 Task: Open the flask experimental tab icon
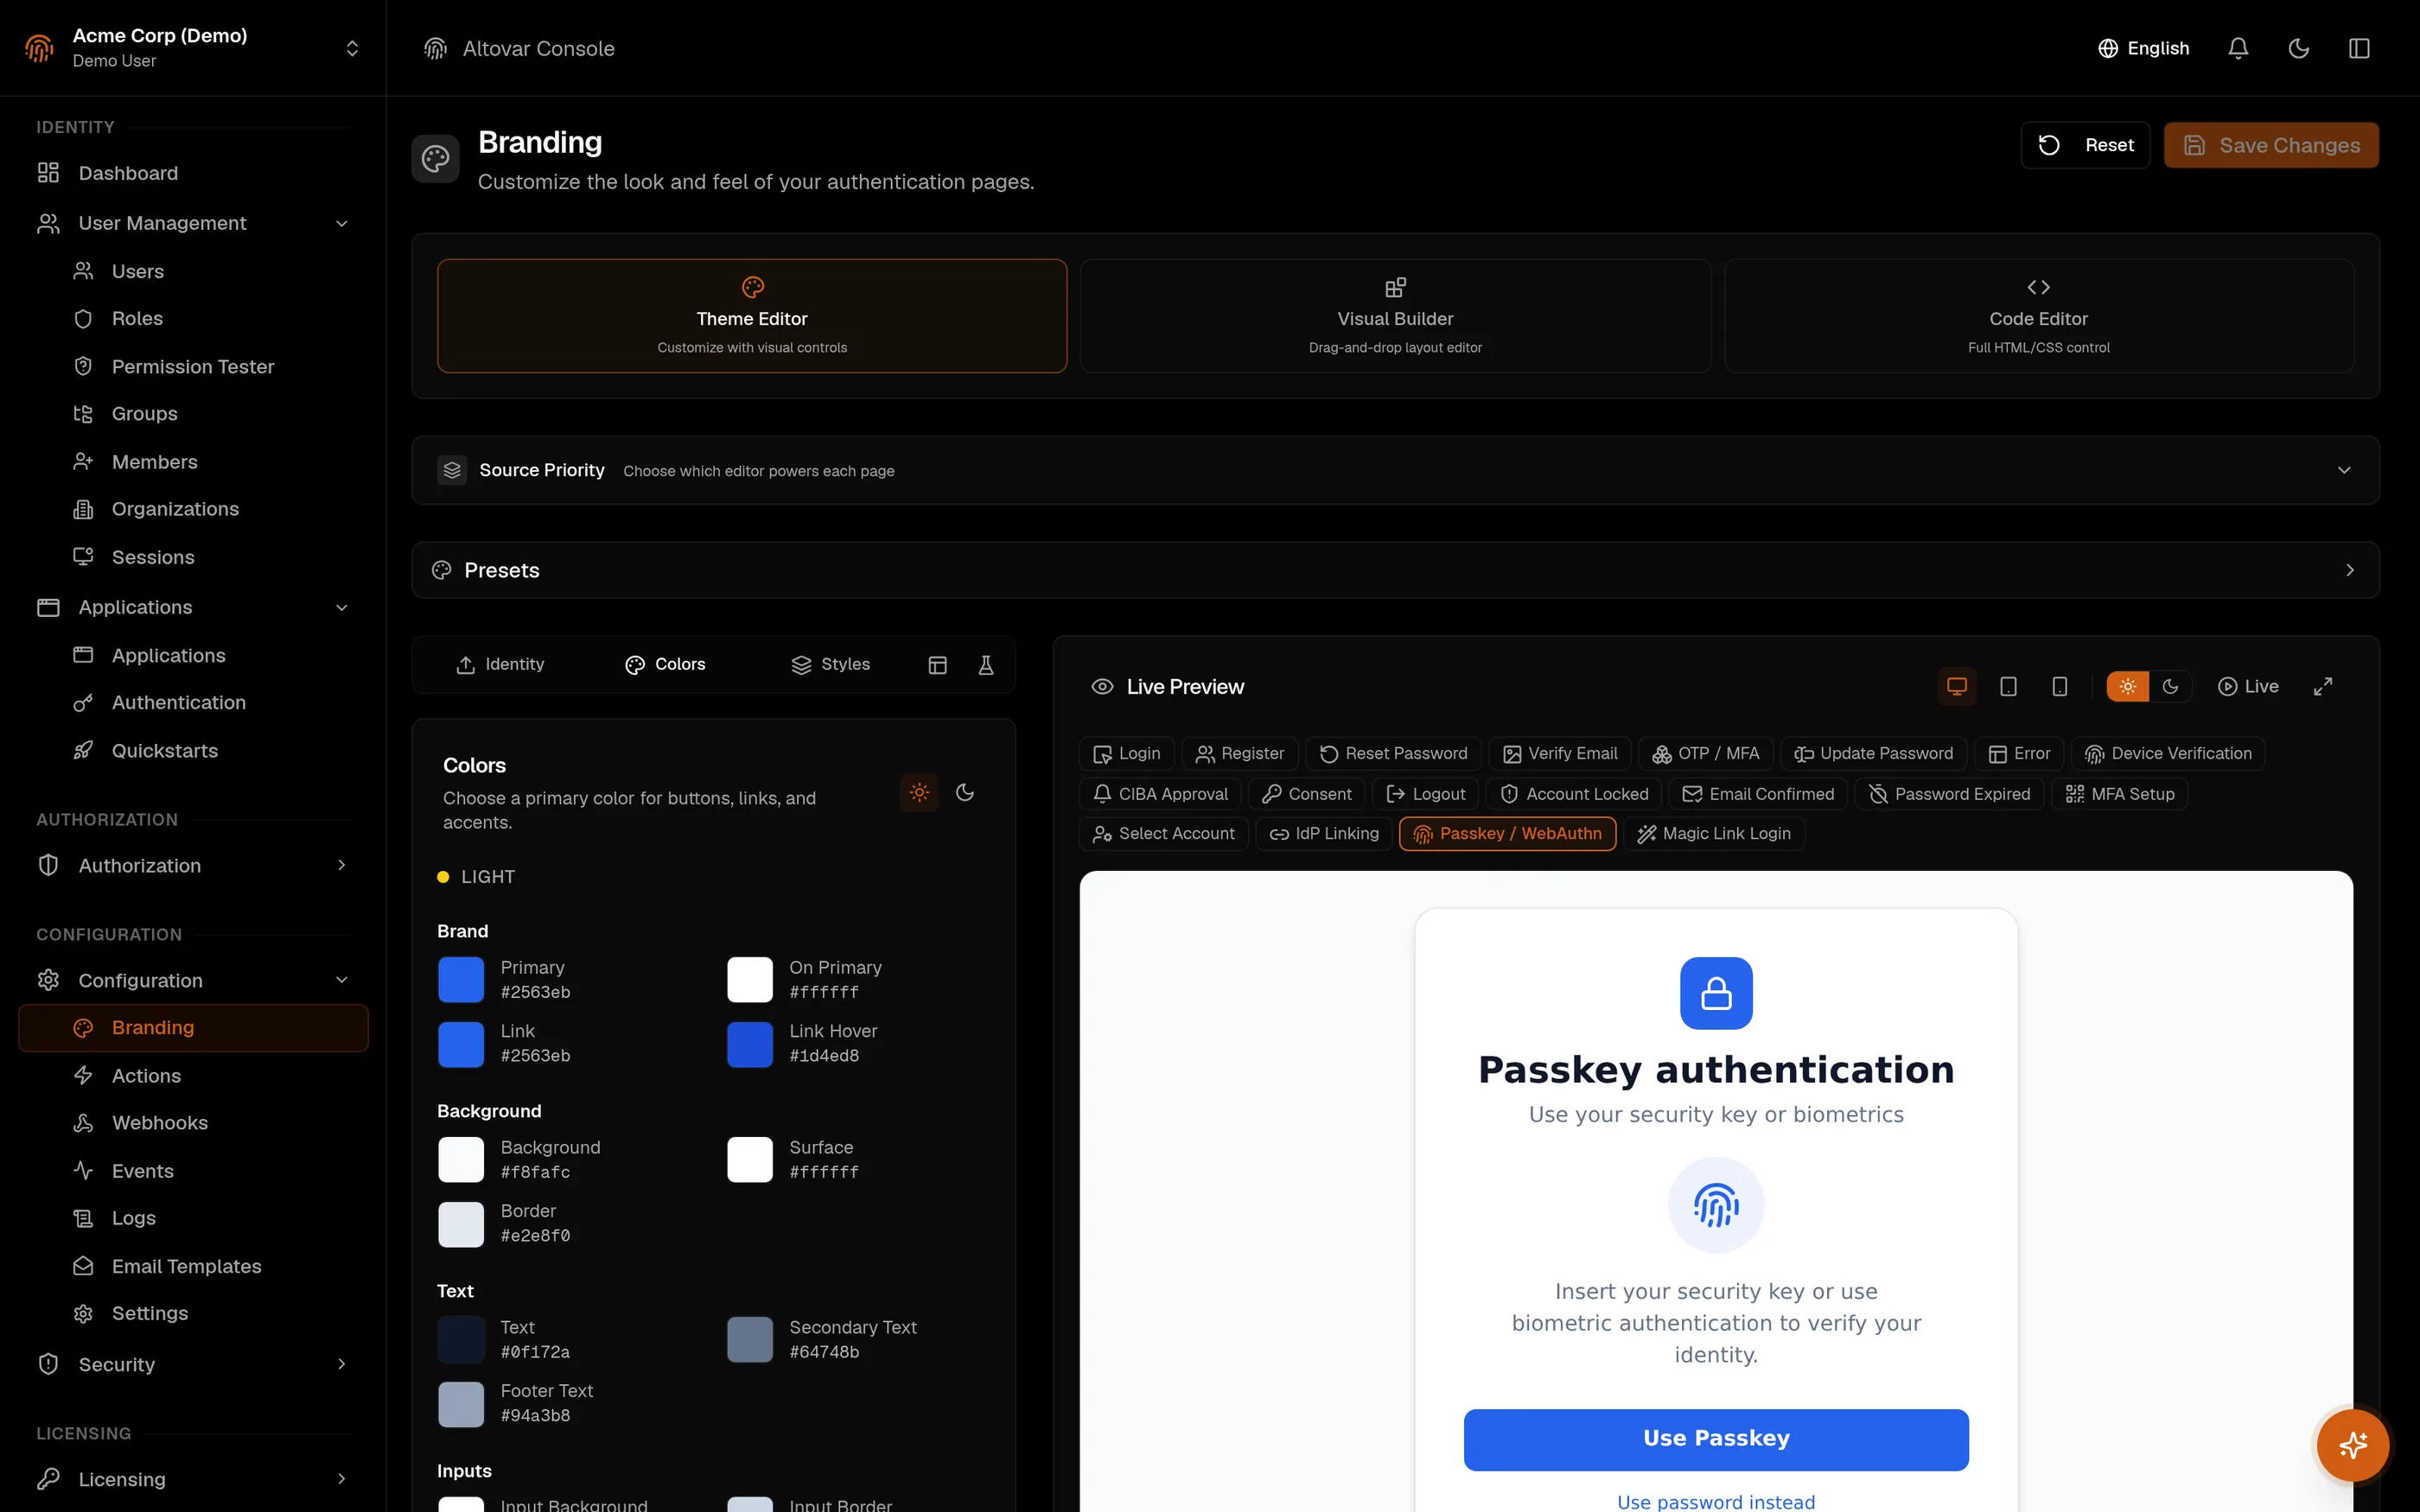tap(986, 665)
